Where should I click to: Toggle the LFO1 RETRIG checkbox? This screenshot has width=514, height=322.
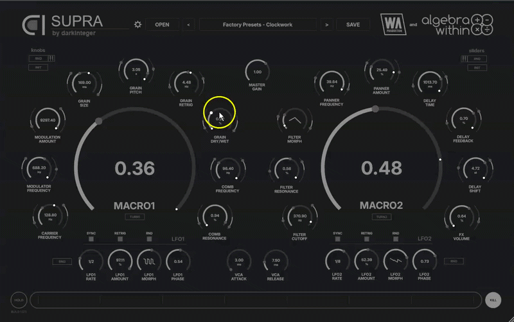click(120, 239)
